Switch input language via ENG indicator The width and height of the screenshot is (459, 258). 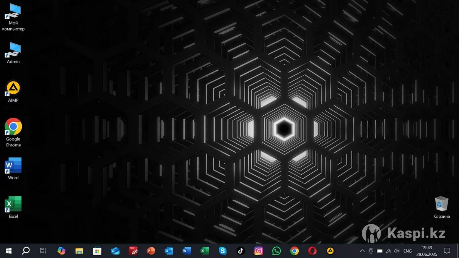[408, 251]
